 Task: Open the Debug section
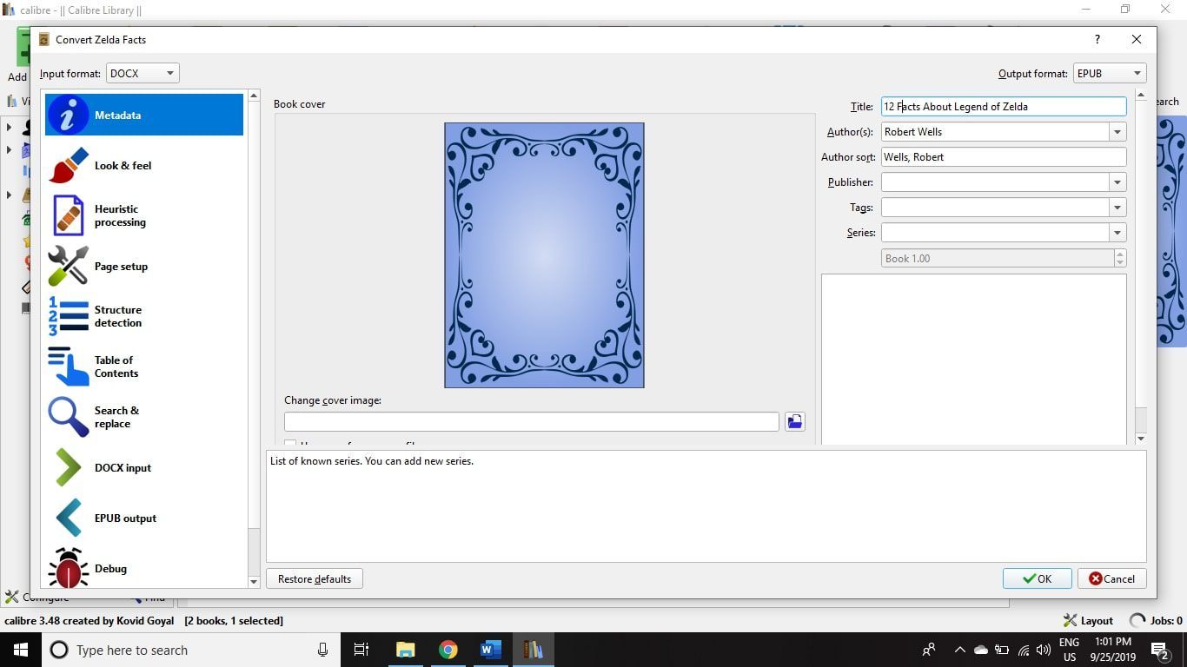tap(144, 568)
